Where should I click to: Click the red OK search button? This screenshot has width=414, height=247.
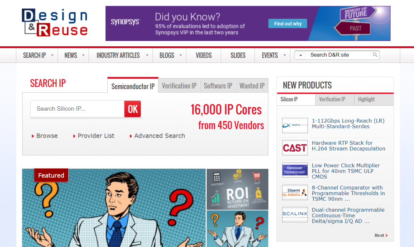pyautogui.click(x=133, y=109)
